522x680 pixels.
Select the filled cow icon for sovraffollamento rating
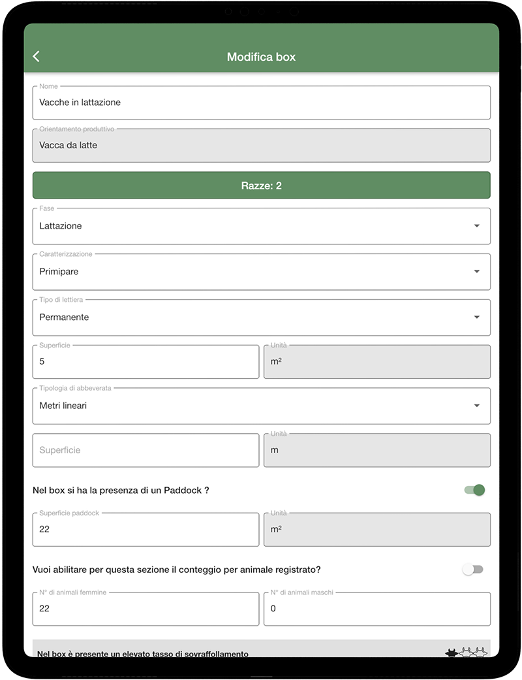coord(452,653)
